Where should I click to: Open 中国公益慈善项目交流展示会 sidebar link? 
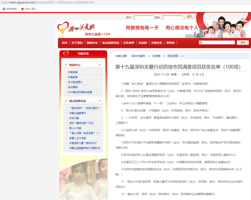pos(85,148)
